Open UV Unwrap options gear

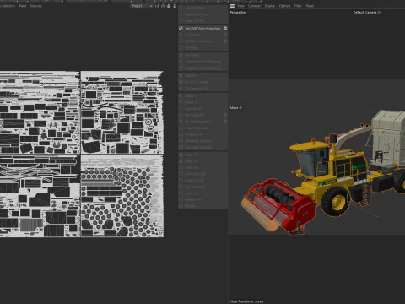pos(225,35)
